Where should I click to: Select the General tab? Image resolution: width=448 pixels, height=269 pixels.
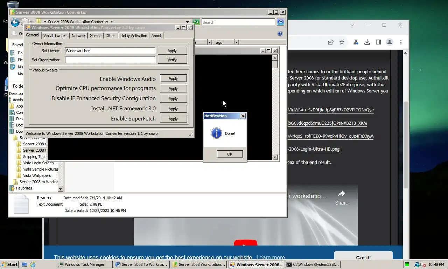[x=33, y=35]
